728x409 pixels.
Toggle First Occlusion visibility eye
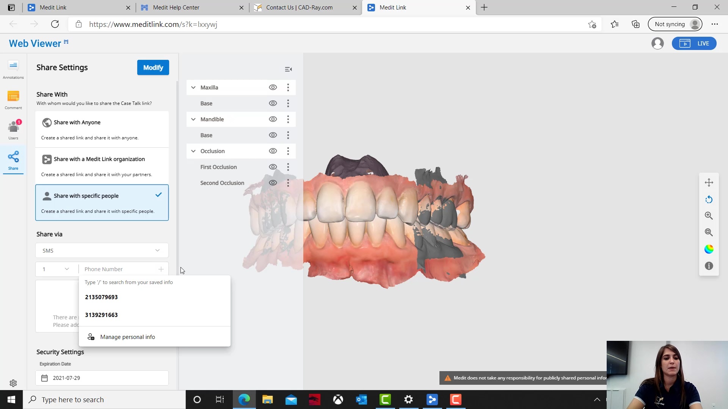click(x=273, y=167)
